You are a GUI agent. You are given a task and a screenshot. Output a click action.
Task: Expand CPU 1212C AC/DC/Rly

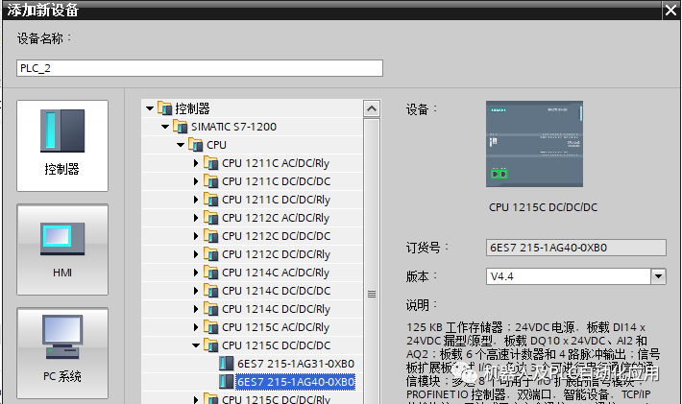click(196, 218)
